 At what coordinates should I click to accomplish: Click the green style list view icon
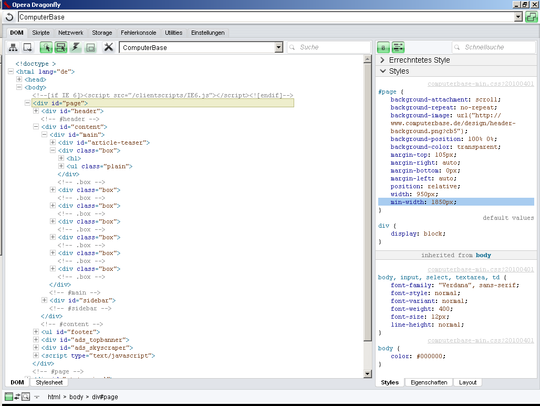click(x=398, y=47)
